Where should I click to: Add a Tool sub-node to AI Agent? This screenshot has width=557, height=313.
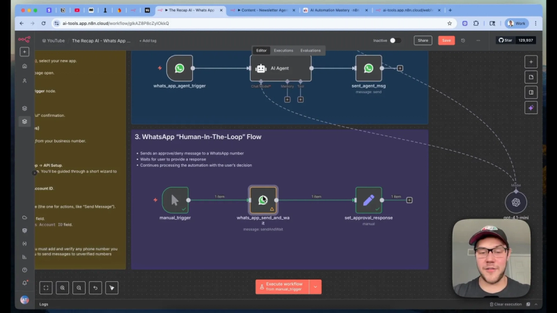tap(300, 99)
